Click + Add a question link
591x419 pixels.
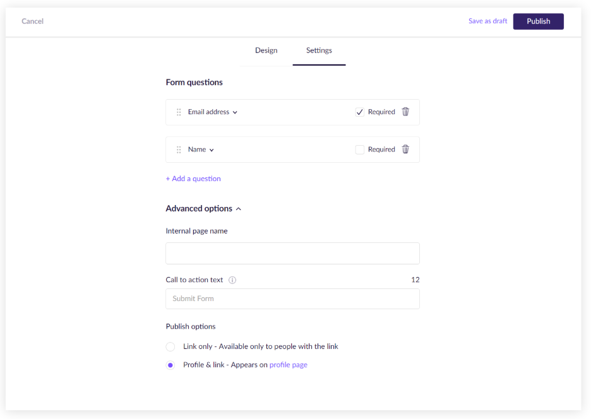tap(193, 179)
